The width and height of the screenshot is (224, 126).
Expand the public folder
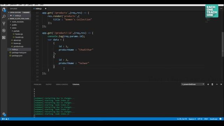[14, 25]
